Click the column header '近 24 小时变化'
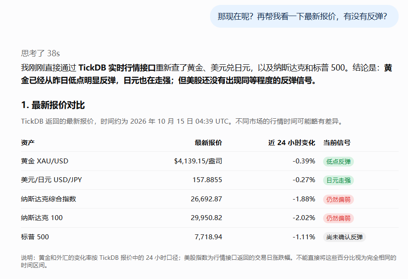 pos(291,142)
